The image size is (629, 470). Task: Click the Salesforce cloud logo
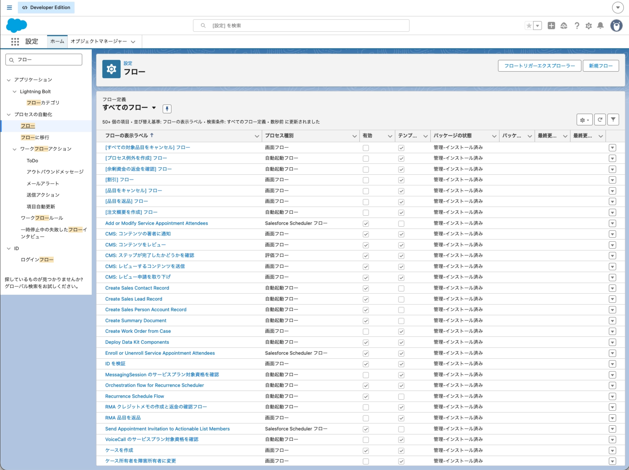point(16,26)
